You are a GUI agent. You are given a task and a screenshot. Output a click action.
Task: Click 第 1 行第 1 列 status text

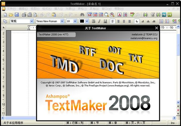(75, 123)
